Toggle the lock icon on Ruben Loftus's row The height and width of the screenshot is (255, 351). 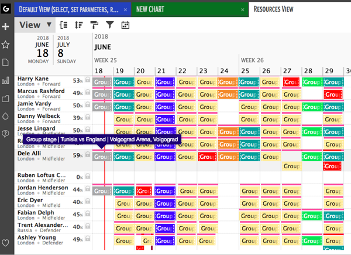(x=88, y=176)
